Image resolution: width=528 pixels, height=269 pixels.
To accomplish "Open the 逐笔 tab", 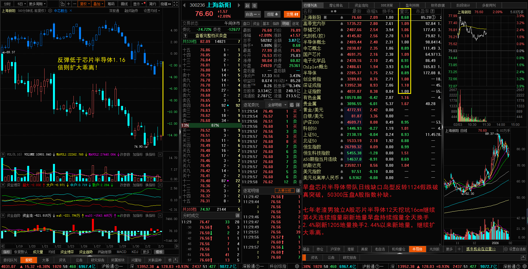I will 296,24.
